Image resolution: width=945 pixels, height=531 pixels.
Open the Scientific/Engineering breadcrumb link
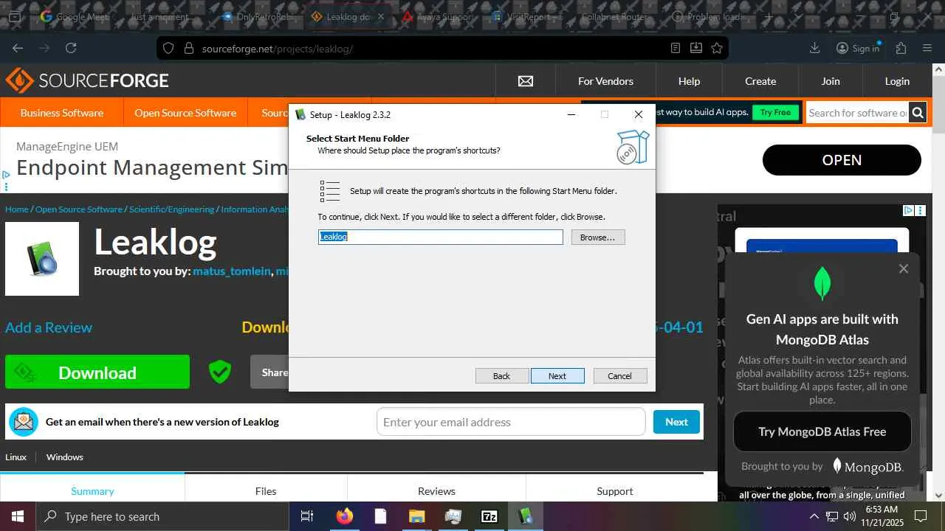click(172, 209)
